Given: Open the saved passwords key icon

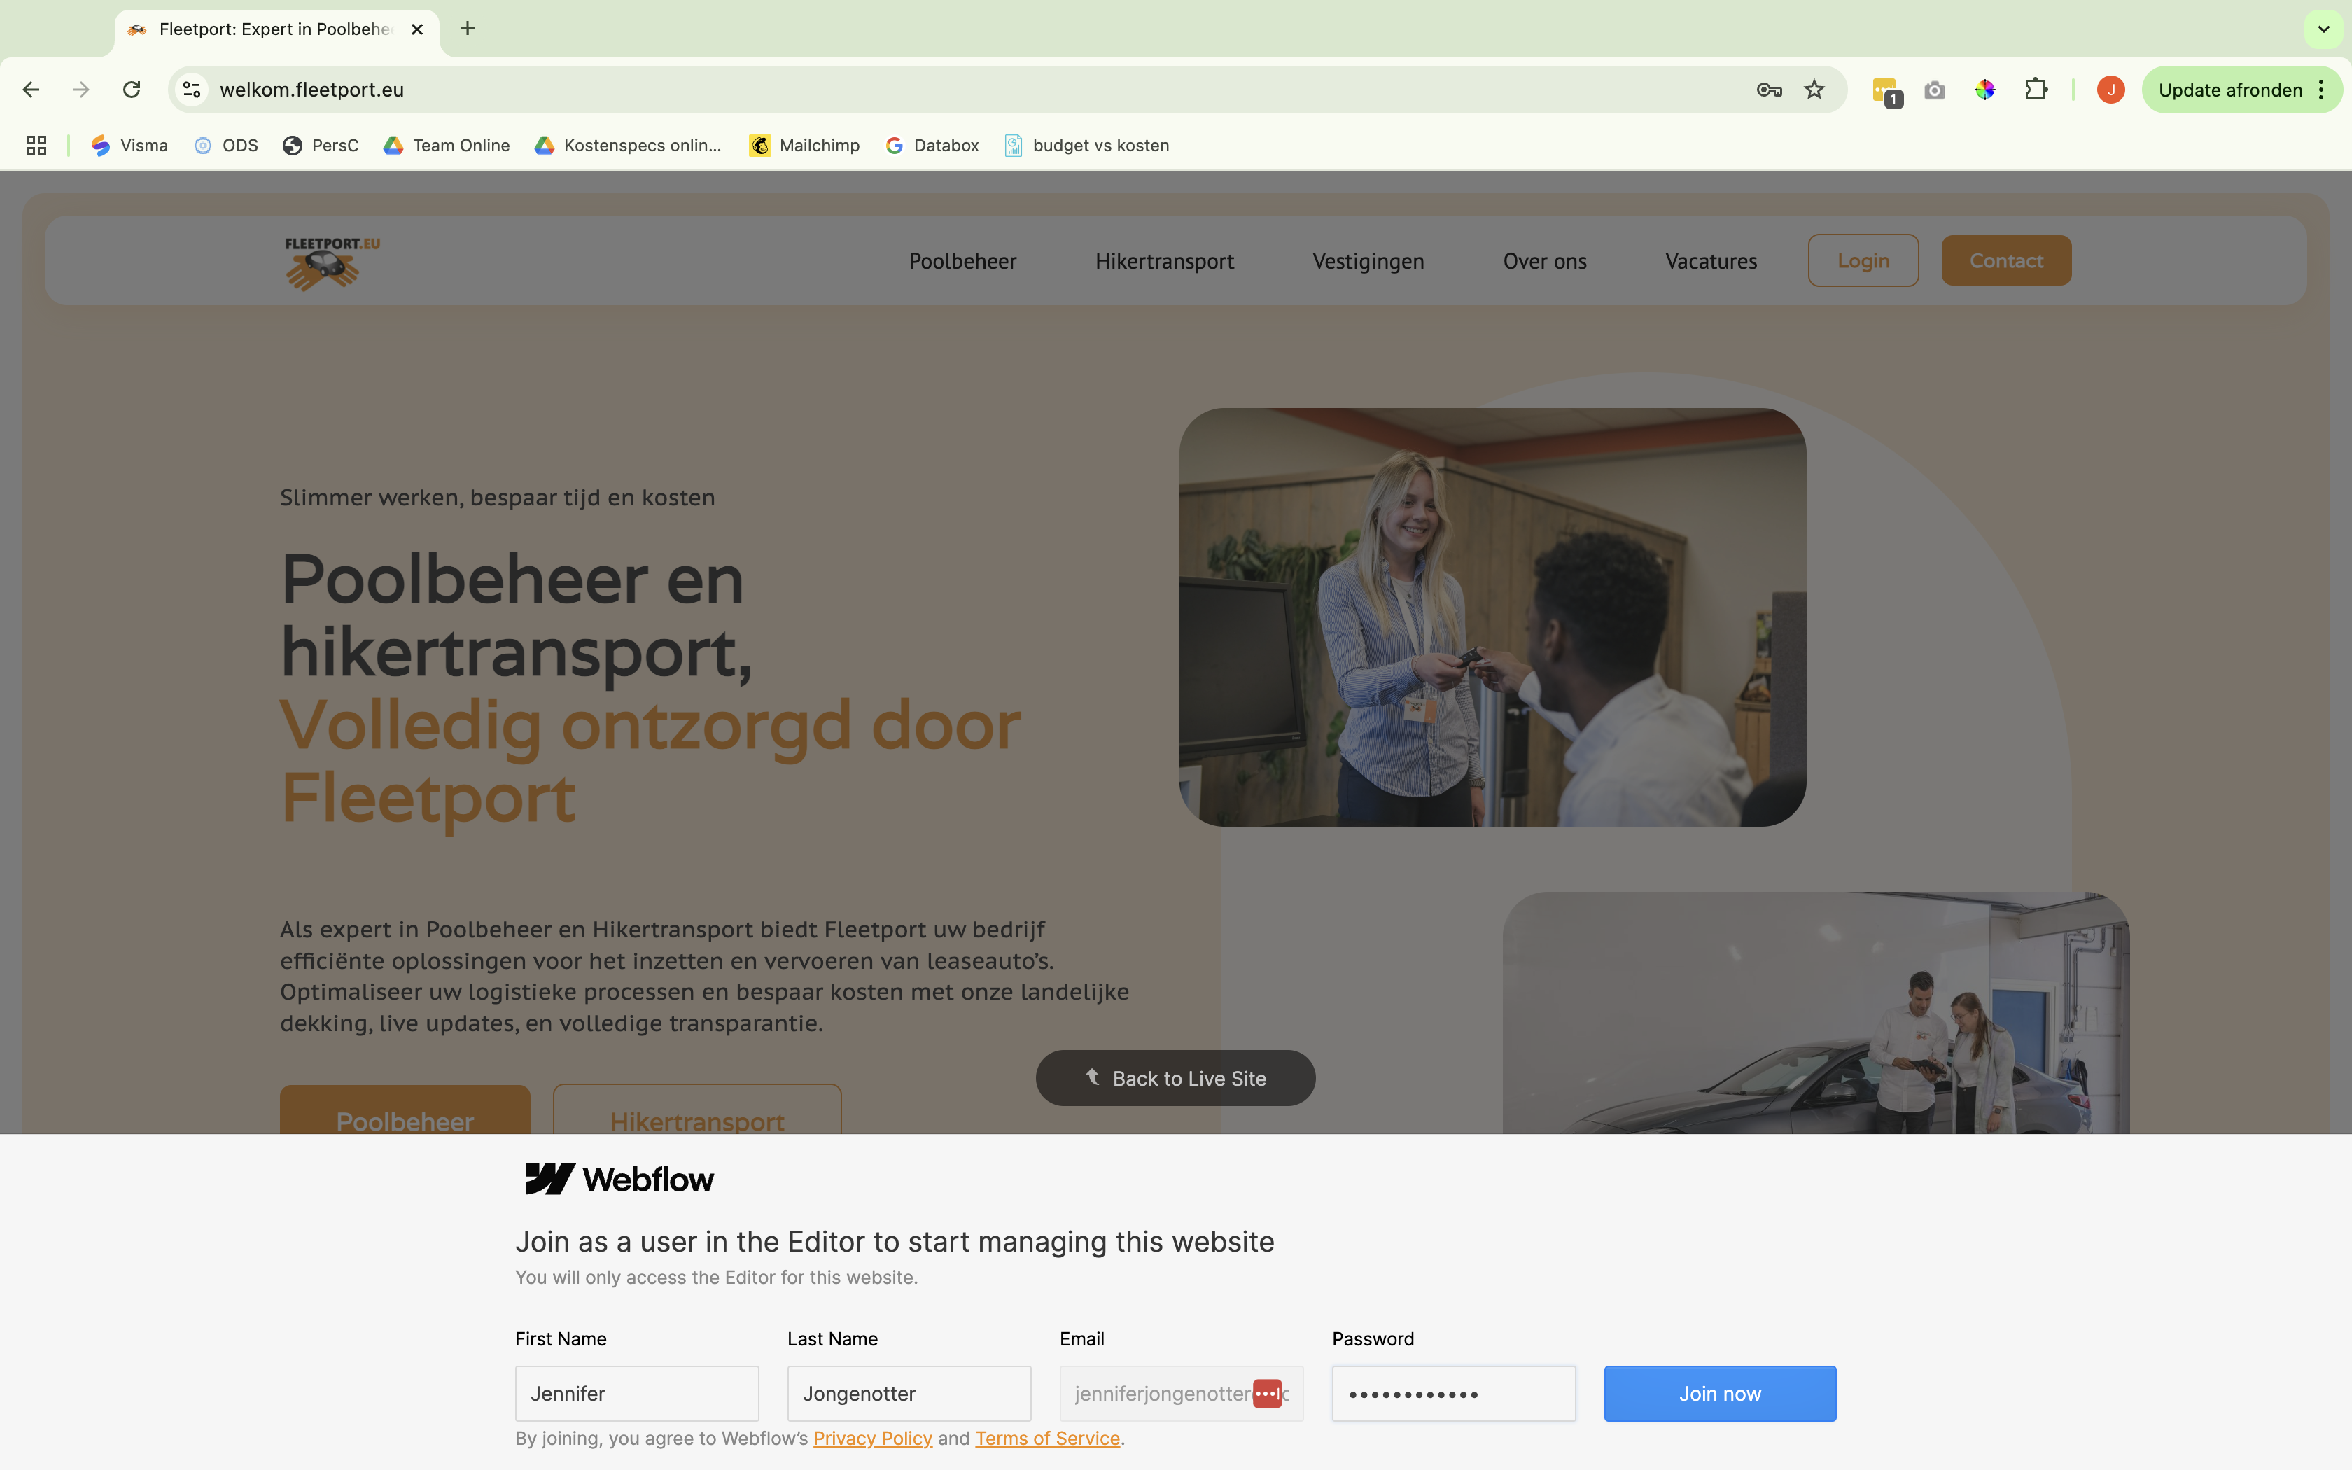Looking at the screenshot, I should [x=1769, y=90].
